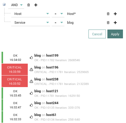
Task: Click the warning icon for host238
Action: click(x=31, y=81)
